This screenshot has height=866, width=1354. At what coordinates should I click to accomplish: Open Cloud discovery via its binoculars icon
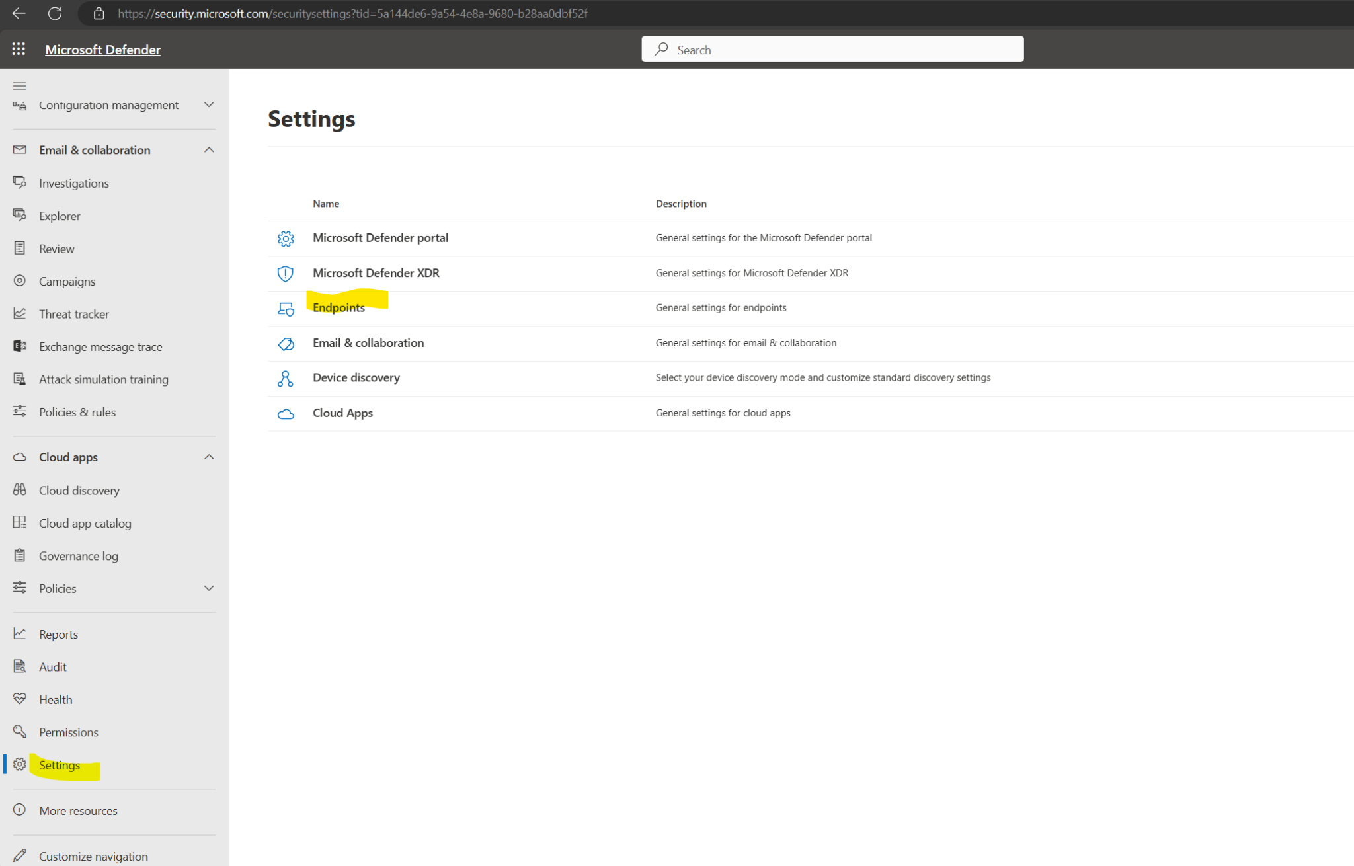(19, 490)
